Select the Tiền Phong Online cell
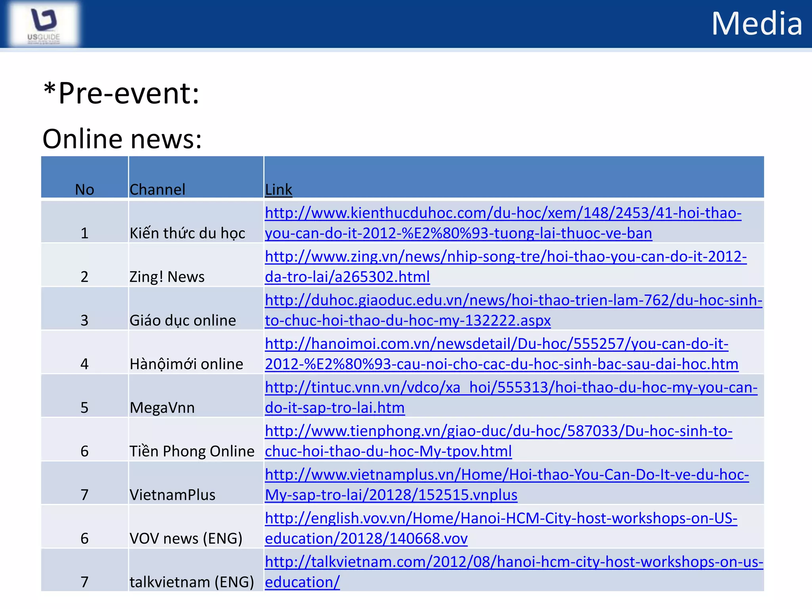This screenshot has height=609, width=812. click(192, 451)
